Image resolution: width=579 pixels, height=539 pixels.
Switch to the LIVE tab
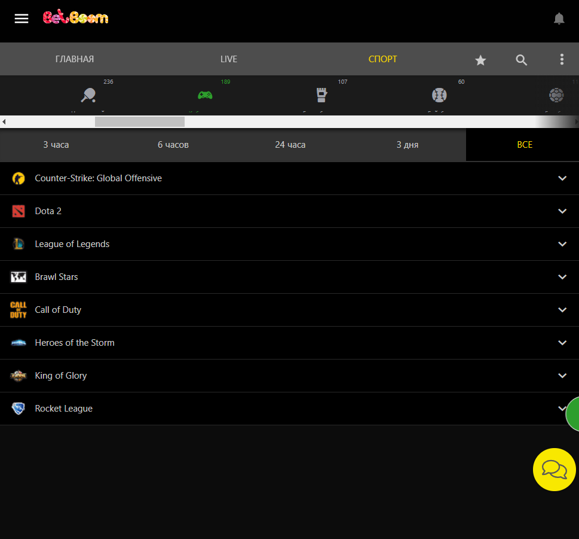tap(229, 59)
